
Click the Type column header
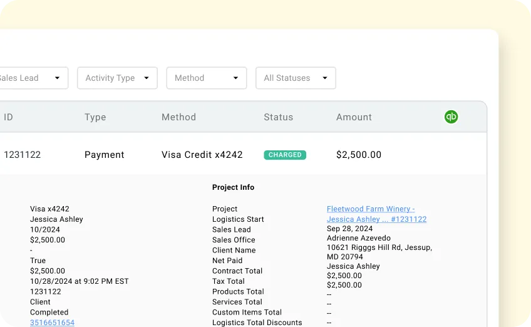(95, 117)
